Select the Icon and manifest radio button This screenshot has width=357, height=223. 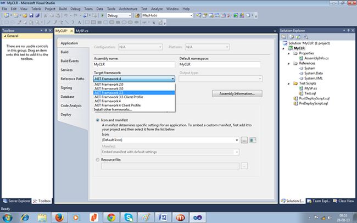98,120
